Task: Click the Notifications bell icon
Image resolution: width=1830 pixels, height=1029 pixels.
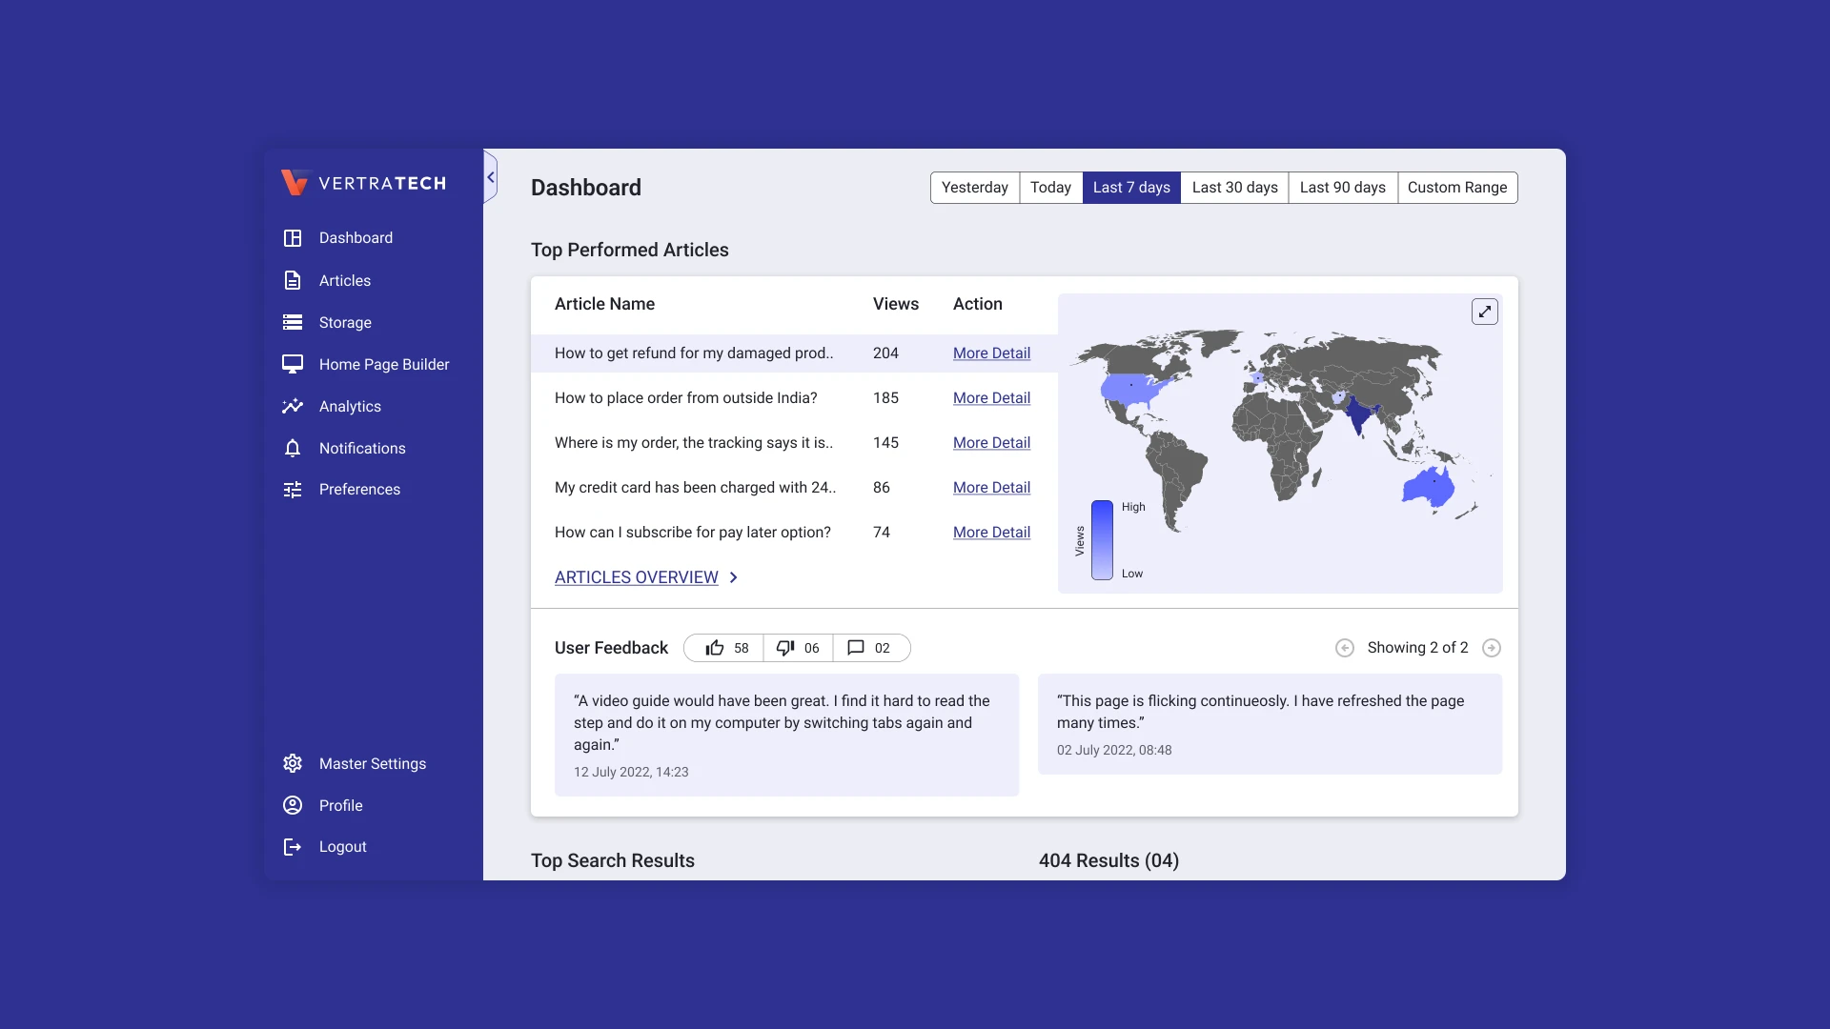Action: tap(293, 449)
